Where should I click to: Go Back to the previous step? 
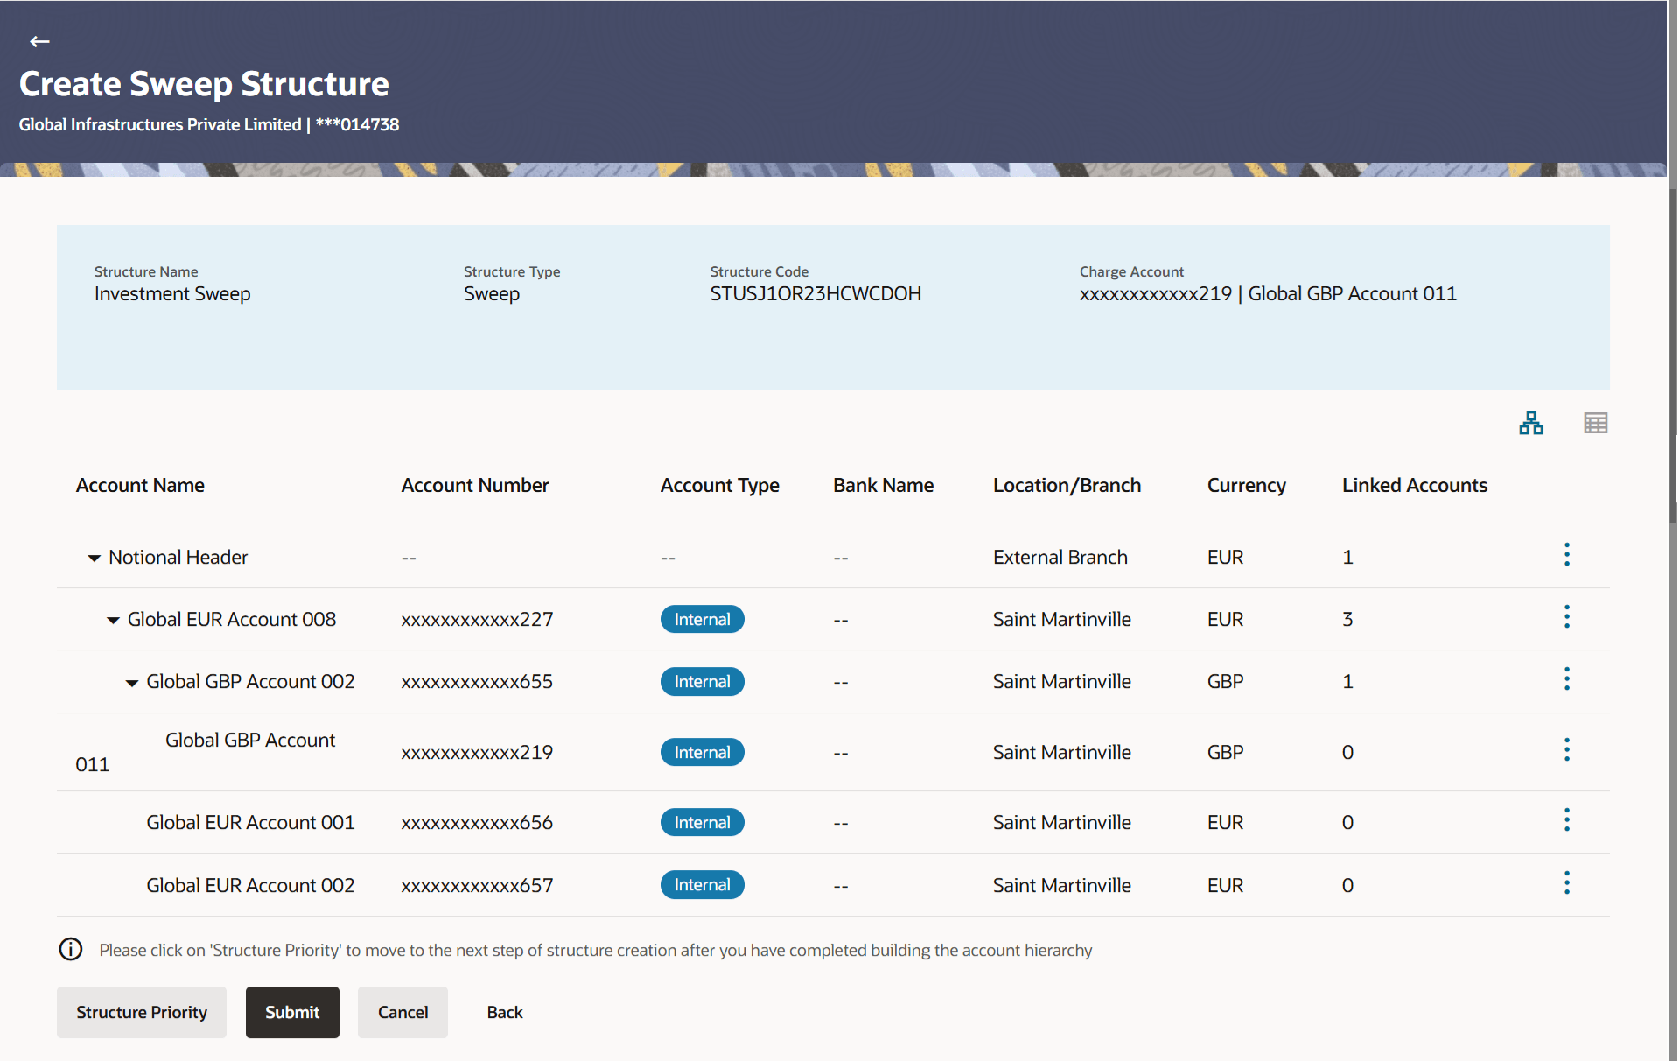(504, 1013)
